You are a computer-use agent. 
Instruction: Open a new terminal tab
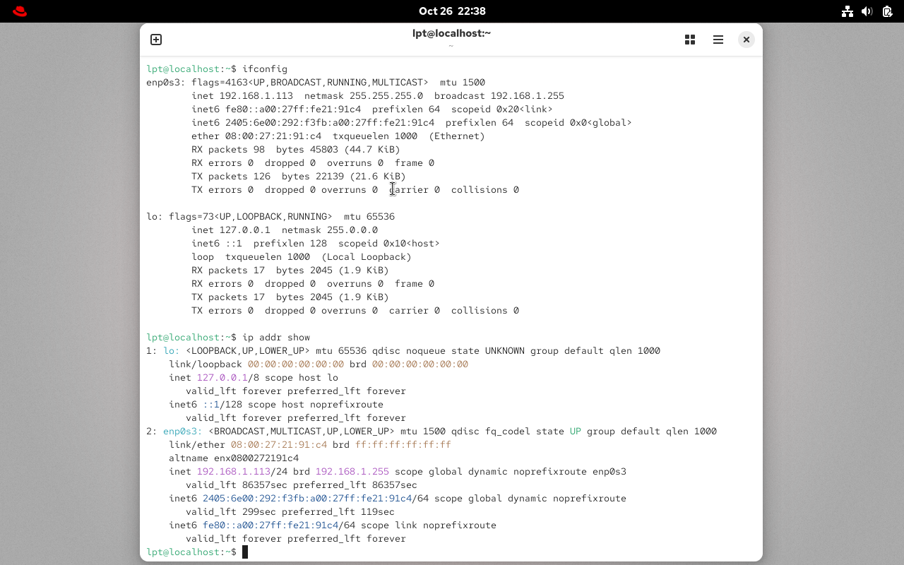(x=156, y=40)
